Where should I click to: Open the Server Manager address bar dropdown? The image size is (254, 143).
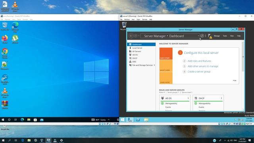[198, 36]
